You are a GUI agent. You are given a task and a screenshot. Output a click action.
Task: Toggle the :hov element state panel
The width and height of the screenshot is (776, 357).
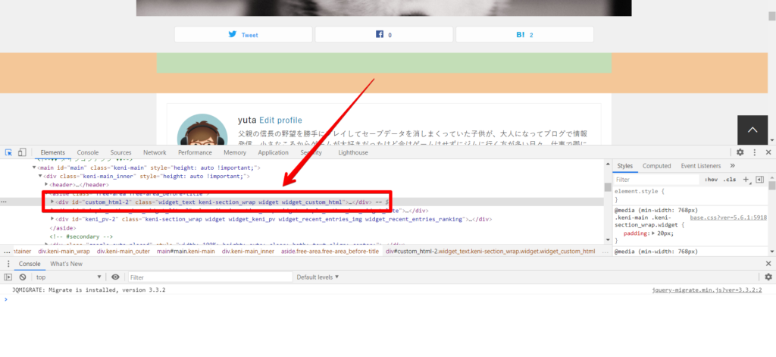point(711,180)
